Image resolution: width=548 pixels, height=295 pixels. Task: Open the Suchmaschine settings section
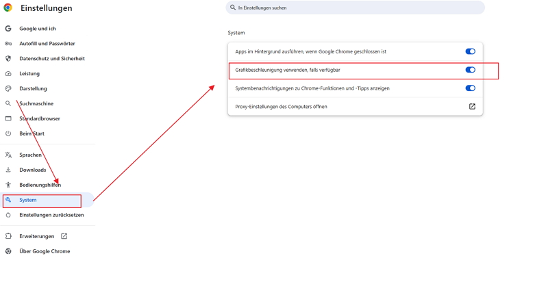[x=36, y=104]
